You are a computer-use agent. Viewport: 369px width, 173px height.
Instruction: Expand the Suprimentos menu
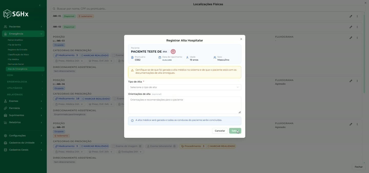click(x=23, y=115)
